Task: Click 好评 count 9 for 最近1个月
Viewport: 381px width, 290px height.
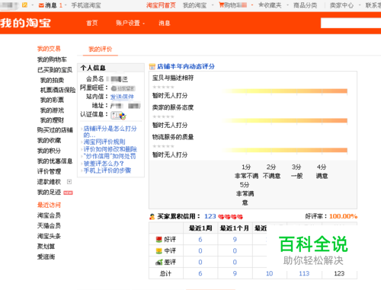Action: pyautogui.click(x=235, y=240)
